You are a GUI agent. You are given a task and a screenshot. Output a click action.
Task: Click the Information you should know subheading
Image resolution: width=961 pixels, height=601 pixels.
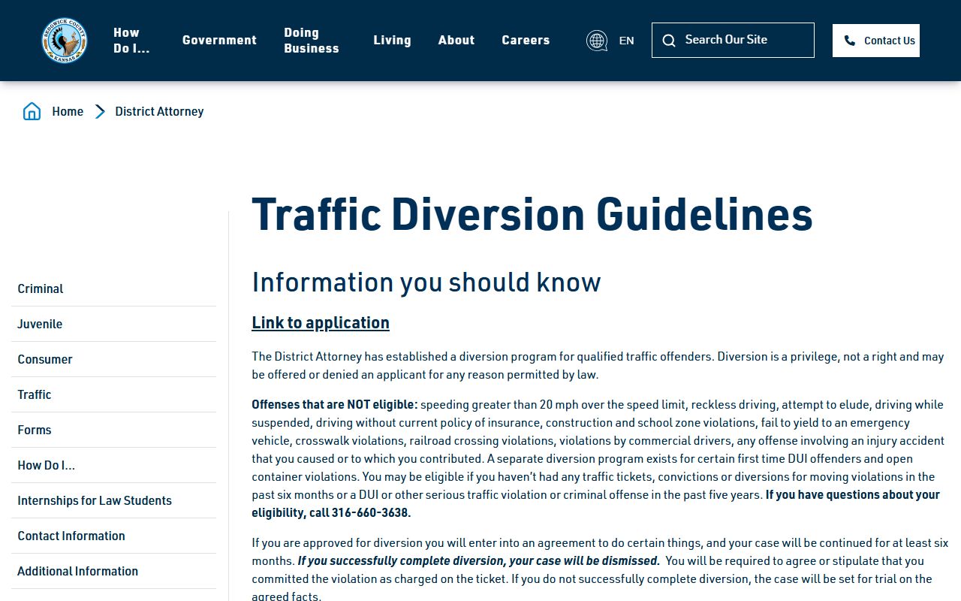426,282
